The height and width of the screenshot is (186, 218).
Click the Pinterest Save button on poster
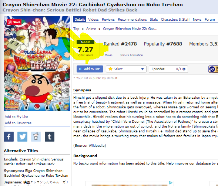(x=14, y=22)
